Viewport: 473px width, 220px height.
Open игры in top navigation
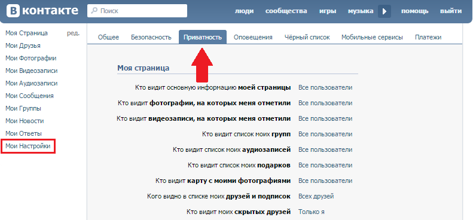point(328,11)
